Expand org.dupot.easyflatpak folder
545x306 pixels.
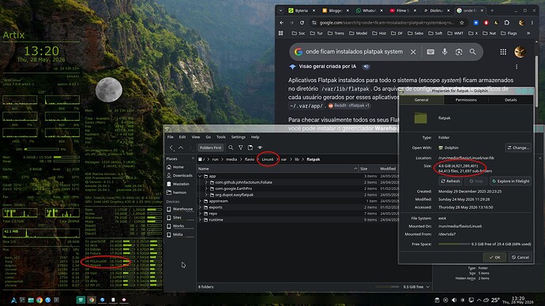(x=206, y=195)
